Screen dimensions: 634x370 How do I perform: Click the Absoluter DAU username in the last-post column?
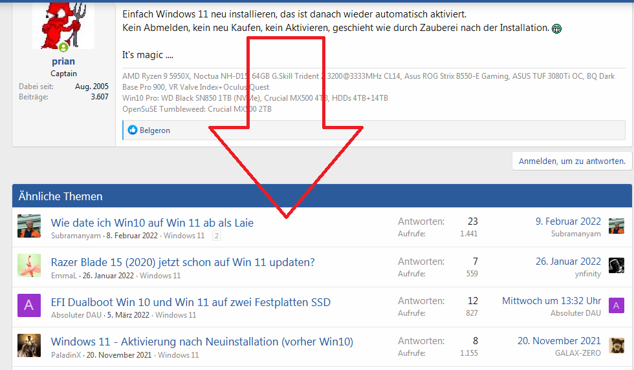pos(576,313)
